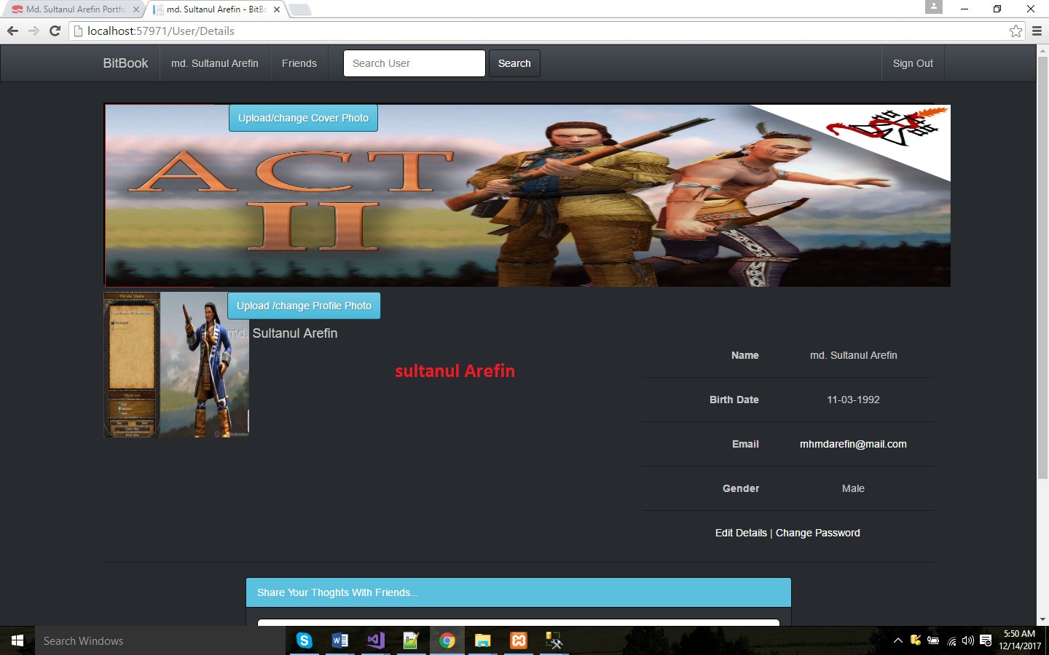Bookmark this page with the star icon
Image resolution: width=1049 pixels, height=655 pixels.
(x=1015, y=31)
